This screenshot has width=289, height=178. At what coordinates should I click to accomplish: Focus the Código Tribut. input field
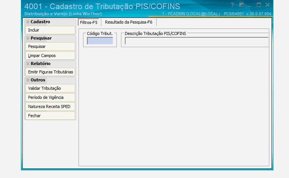click(x=100, y=41)
